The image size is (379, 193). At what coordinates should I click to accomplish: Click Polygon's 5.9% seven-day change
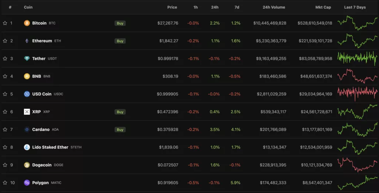click(236, 183)
